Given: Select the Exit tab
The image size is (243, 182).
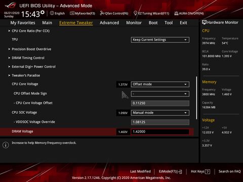Looking at the screenshot, I should coord(183,23).
